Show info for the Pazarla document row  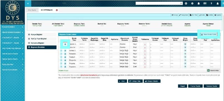pyautogui.click(x=61, y=63)
